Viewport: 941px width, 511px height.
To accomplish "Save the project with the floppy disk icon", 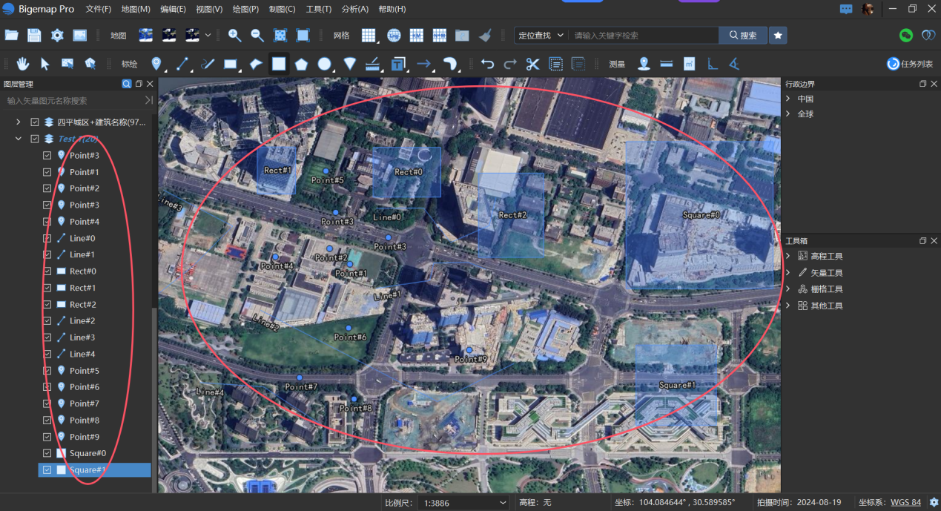I will 34,35.
